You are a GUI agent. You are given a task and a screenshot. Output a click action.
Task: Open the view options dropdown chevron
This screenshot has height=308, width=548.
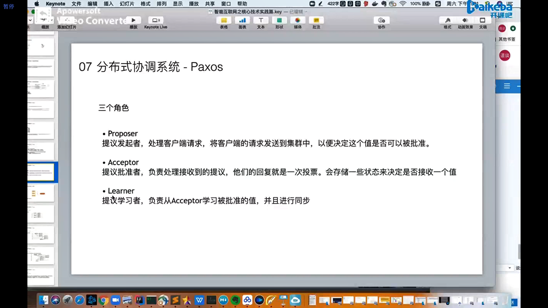(x=30, y=20)
